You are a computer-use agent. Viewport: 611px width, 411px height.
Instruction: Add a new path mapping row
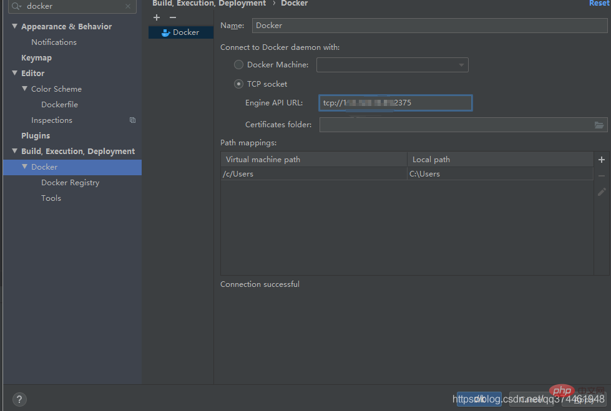coord(602,160)
